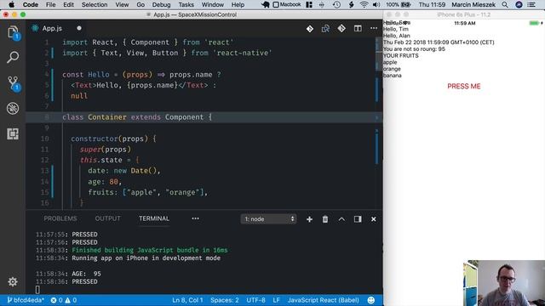Viewport: 545px width, 306px height.
Task: Click UTF-8 encoding in status bar
Action: pos(255,300)
